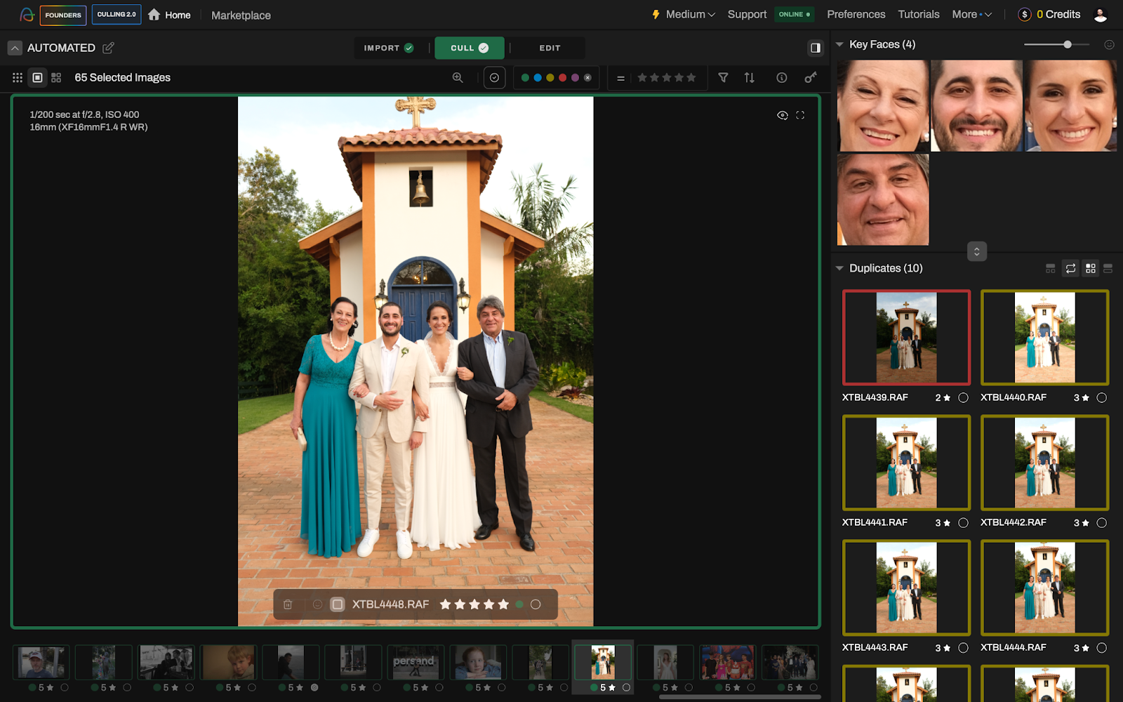Click the CULLING 2.0 button
This screenshot has width=1123, height=702.
pos(116,14)
